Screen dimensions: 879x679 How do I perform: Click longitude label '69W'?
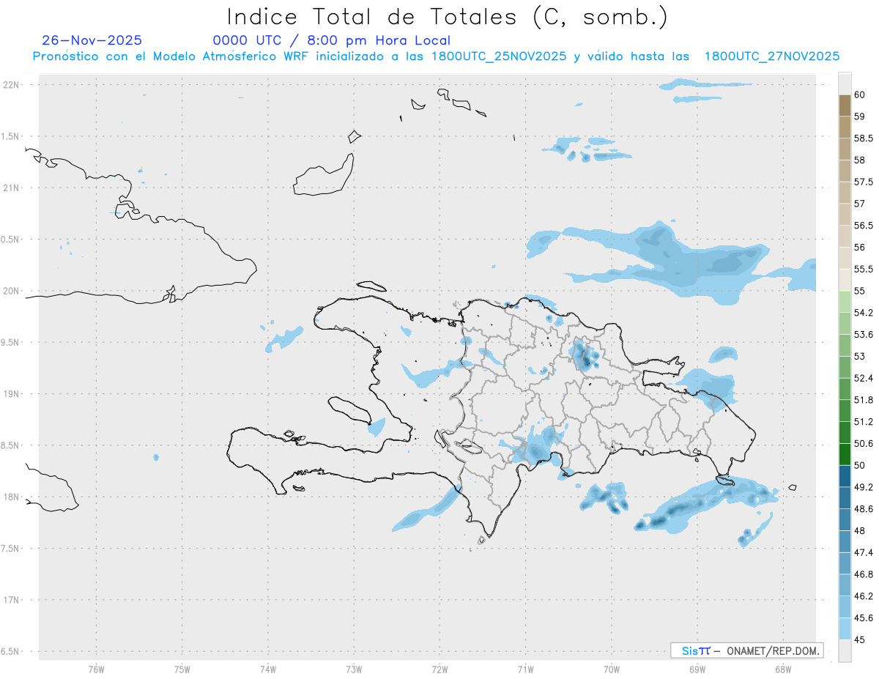coord(697,669)
